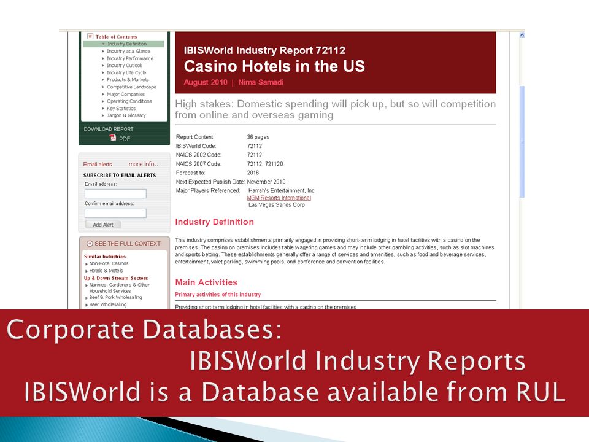Click the Industry Definition heading
Screen dimensions: 589x442
click(x=215, y=222)
